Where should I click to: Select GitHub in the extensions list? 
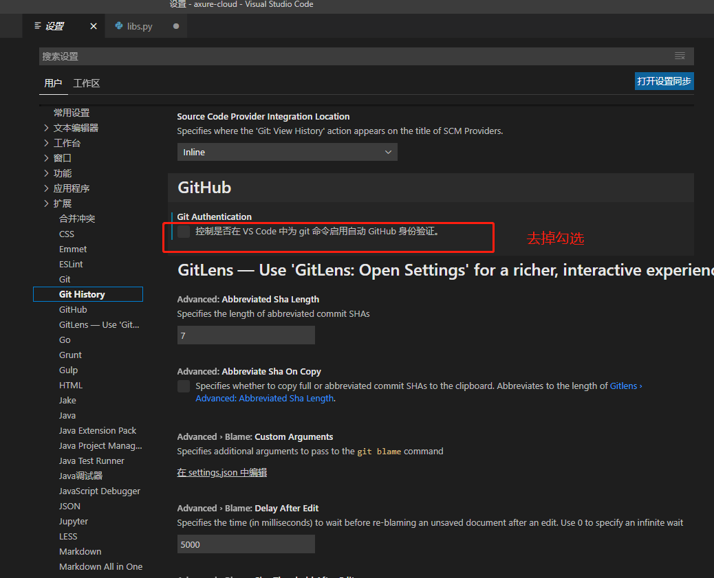click(73, 310)
